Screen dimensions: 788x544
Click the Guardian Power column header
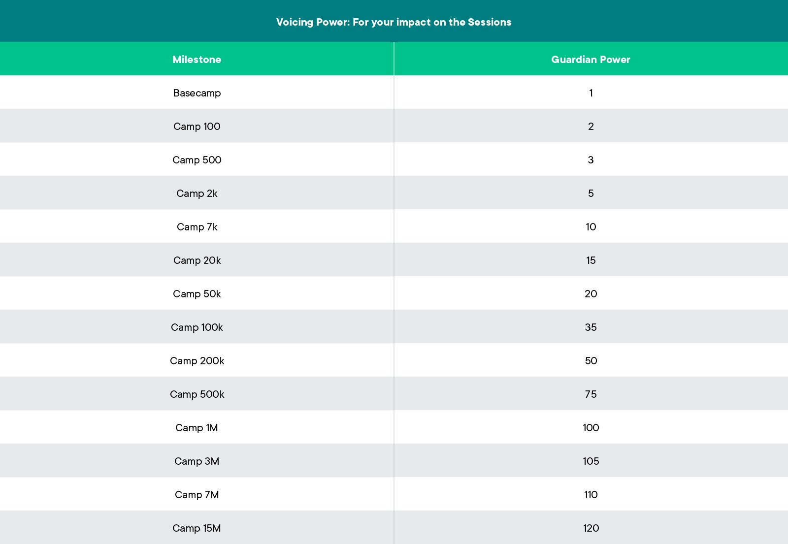tap(591, 60)
